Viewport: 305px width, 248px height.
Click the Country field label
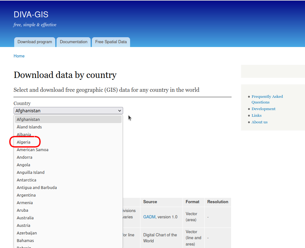(x=22, y=103)
